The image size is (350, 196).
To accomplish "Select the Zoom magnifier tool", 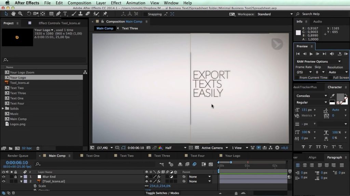I will (x=21, y=14).
